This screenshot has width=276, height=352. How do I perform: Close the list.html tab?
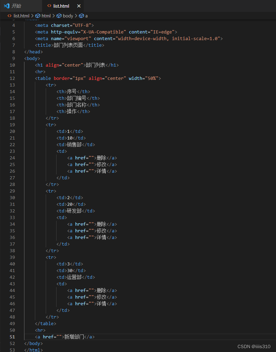pos(79,6)
